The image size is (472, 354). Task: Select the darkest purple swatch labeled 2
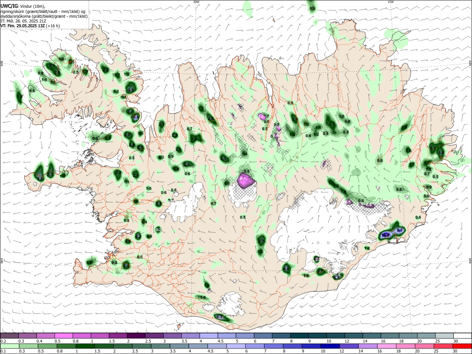click(x=136, y=336)
